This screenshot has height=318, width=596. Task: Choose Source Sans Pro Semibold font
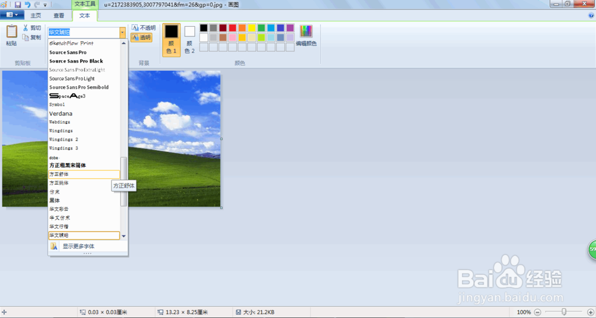click(84, 87)
